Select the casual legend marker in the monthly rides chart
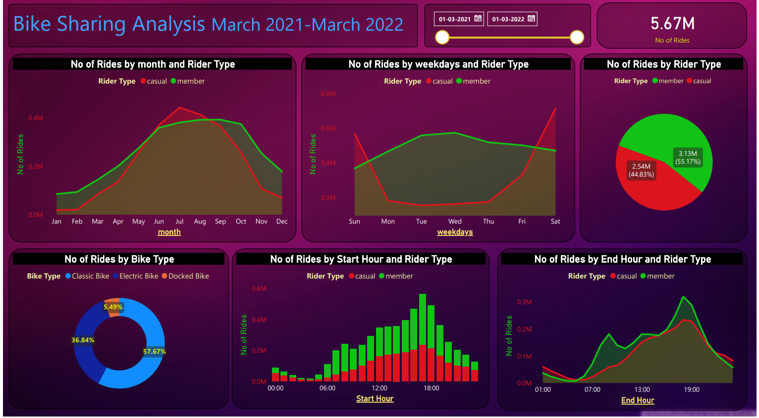This screenshot has height=418, width=759. pyautogui.click(x=143, y=81)
